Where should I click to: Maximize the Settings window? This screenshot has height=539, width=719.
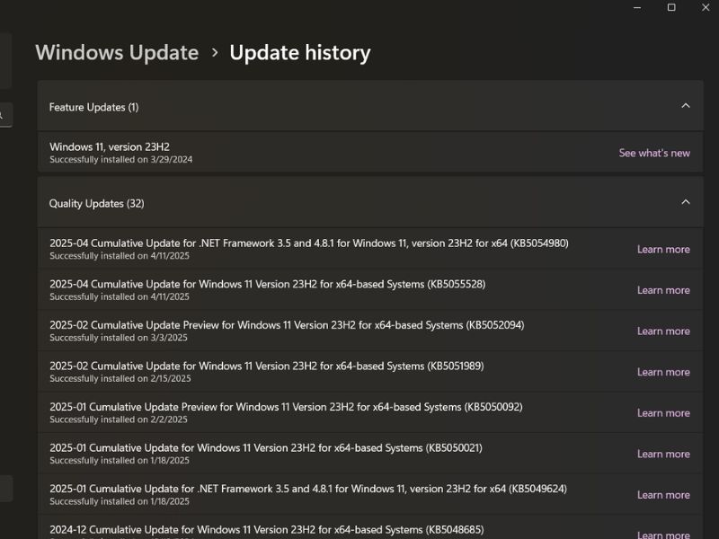tap(671, 7)
